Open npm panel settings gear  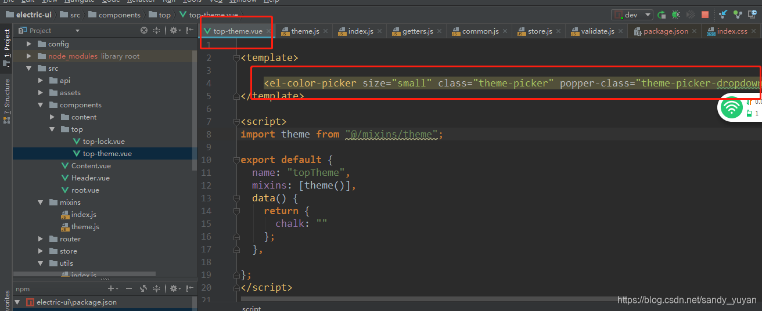[x=174, y=288]
